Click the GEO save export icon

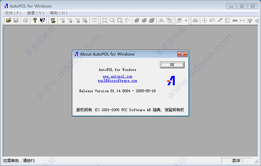coord(77,20)
